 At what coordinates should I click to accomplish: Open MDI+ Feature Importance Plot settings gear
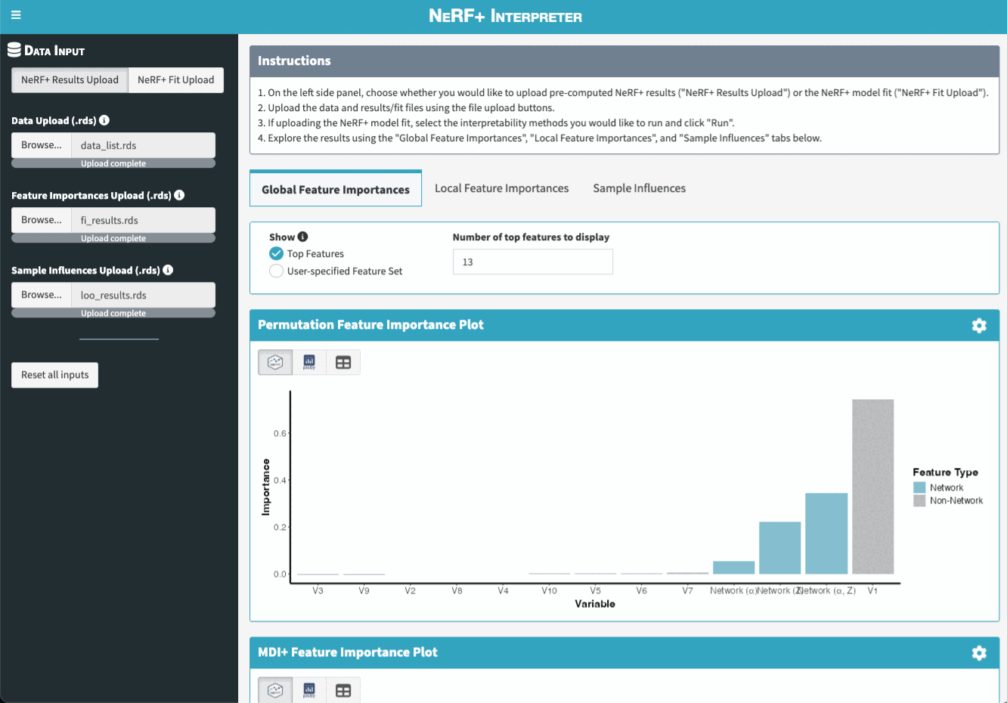pos(979,652)
